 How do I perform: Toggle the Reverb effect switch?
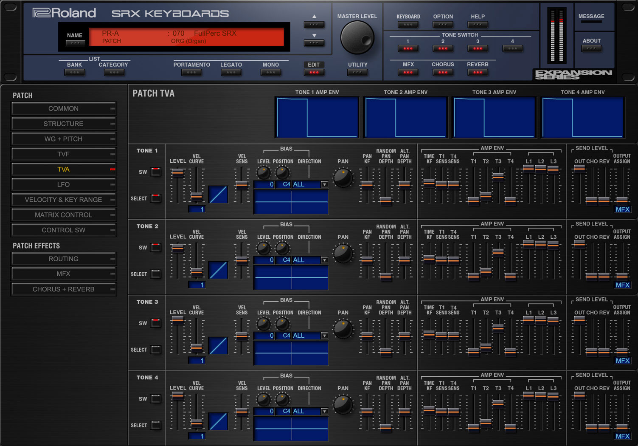[478, 72]
